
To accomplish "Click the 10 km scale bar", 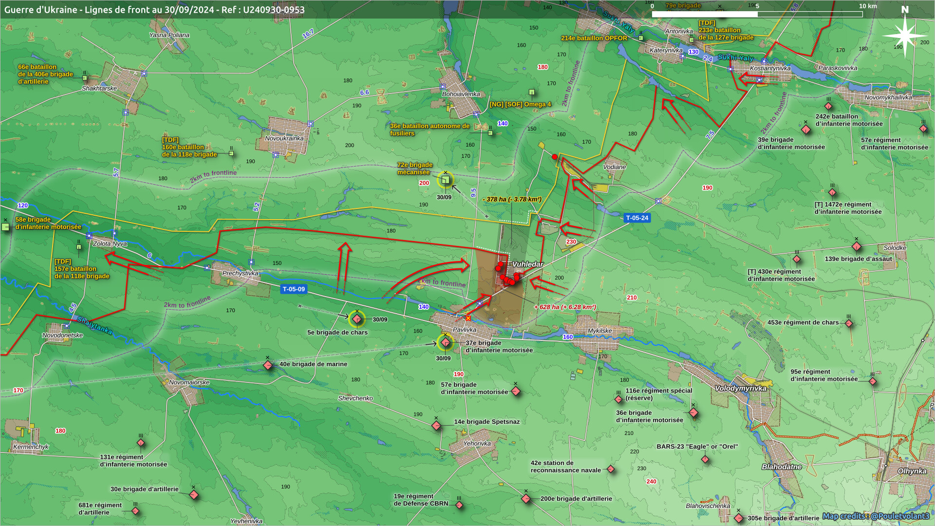I will click(x=757, y=14).
